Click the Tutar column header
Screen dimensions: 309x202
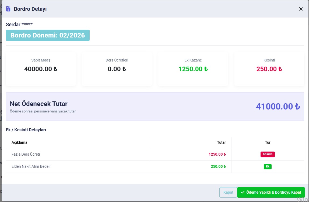click(x=221, y=142)
